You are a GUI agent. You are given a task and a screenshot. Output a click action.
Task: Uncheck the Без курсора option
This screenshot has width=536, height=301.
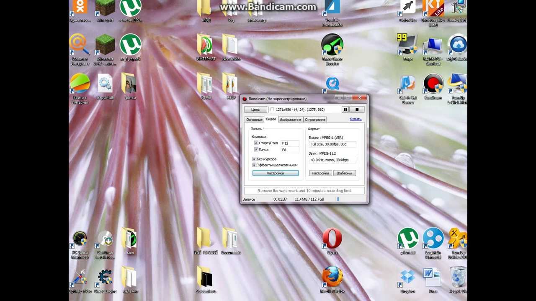coord(254,159)
